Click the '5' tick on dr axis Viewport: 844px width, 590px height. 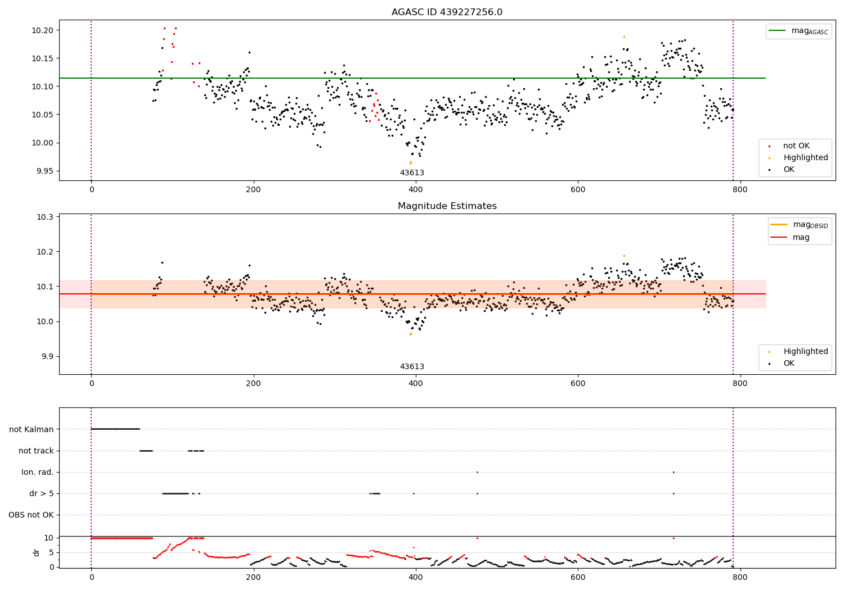tap(52, 552)
